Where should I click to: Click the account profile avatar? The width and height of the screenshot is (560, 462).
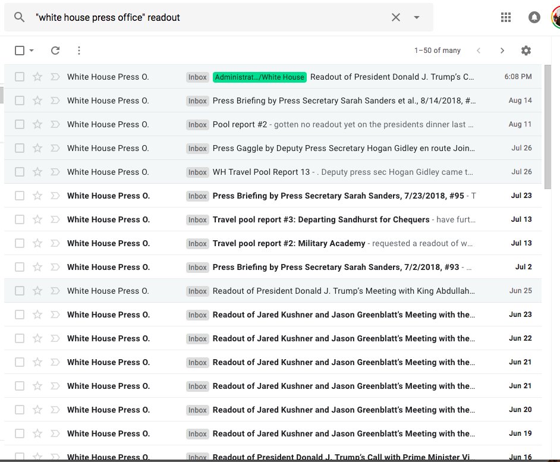click(x=556, y=17)
